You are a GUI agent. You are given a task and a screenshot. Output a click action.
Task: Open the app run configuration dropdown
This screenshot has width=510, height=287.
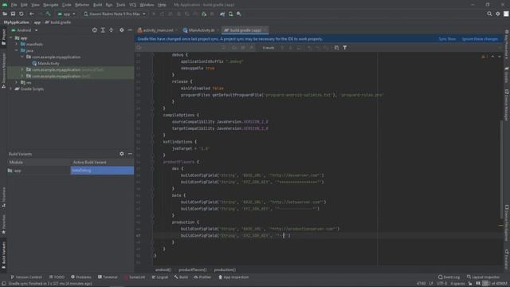click(x=66, y=14)
